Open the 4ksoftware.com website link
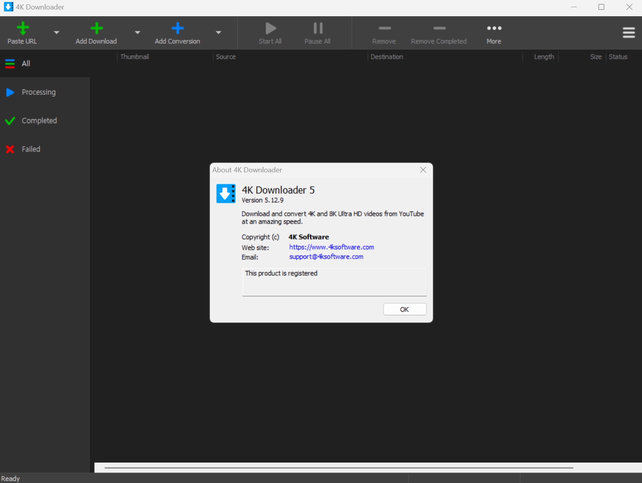The image size is (642, 483). (x=331, y=247)
